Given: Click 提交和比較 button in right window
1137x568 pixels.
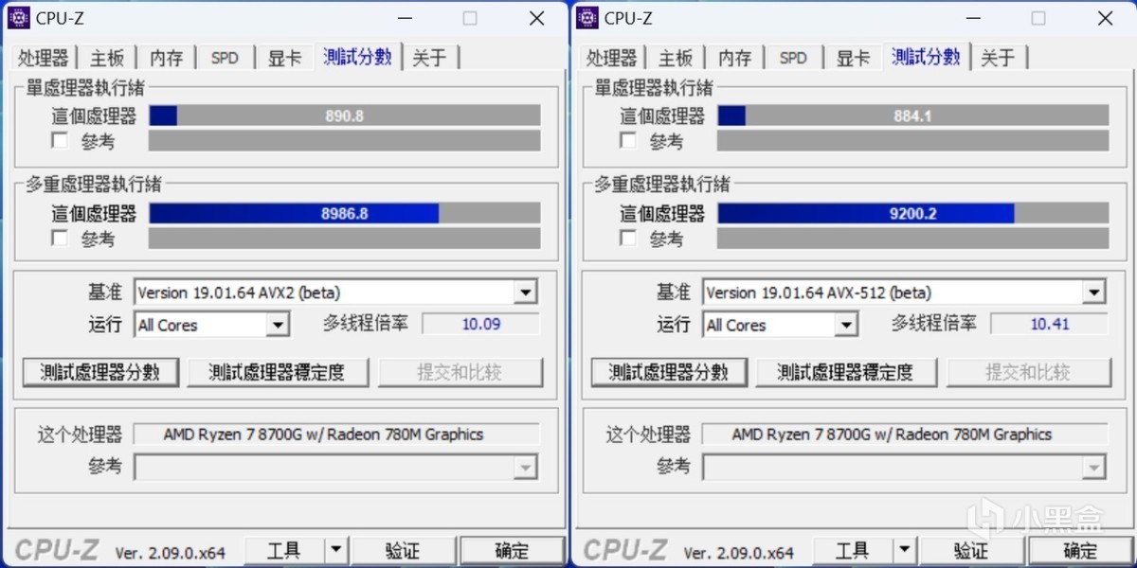Looking at the screenshot, I should click(1028, 372).
